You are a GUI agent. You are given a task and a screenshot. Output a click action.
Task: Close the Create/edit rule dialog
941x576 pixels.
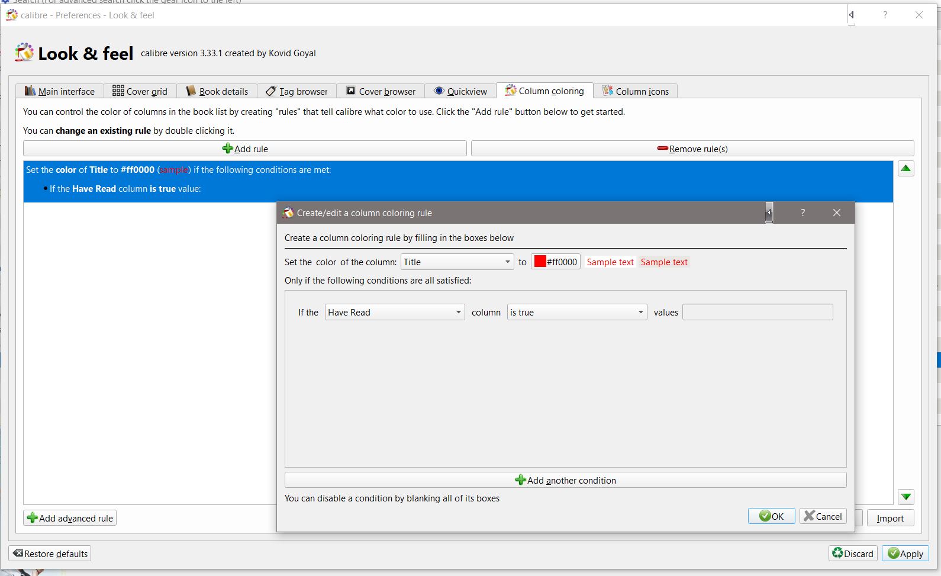pyautogui.click(x=836, y=213)
